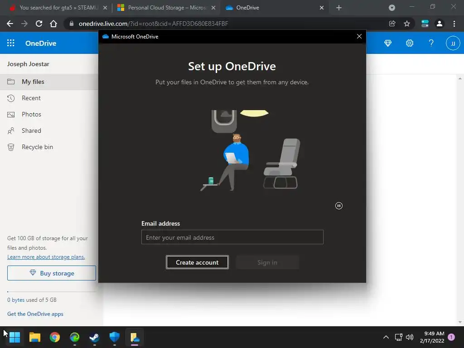This screenshot has height=348, width=464.
Task: Open notification badge in taskbar
Action: click(451, 337)
